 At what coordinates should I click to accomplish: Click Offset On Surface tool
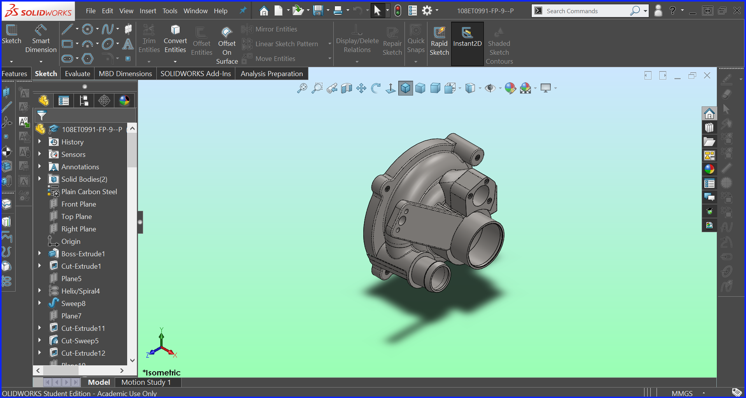click(x=227, y=45)
